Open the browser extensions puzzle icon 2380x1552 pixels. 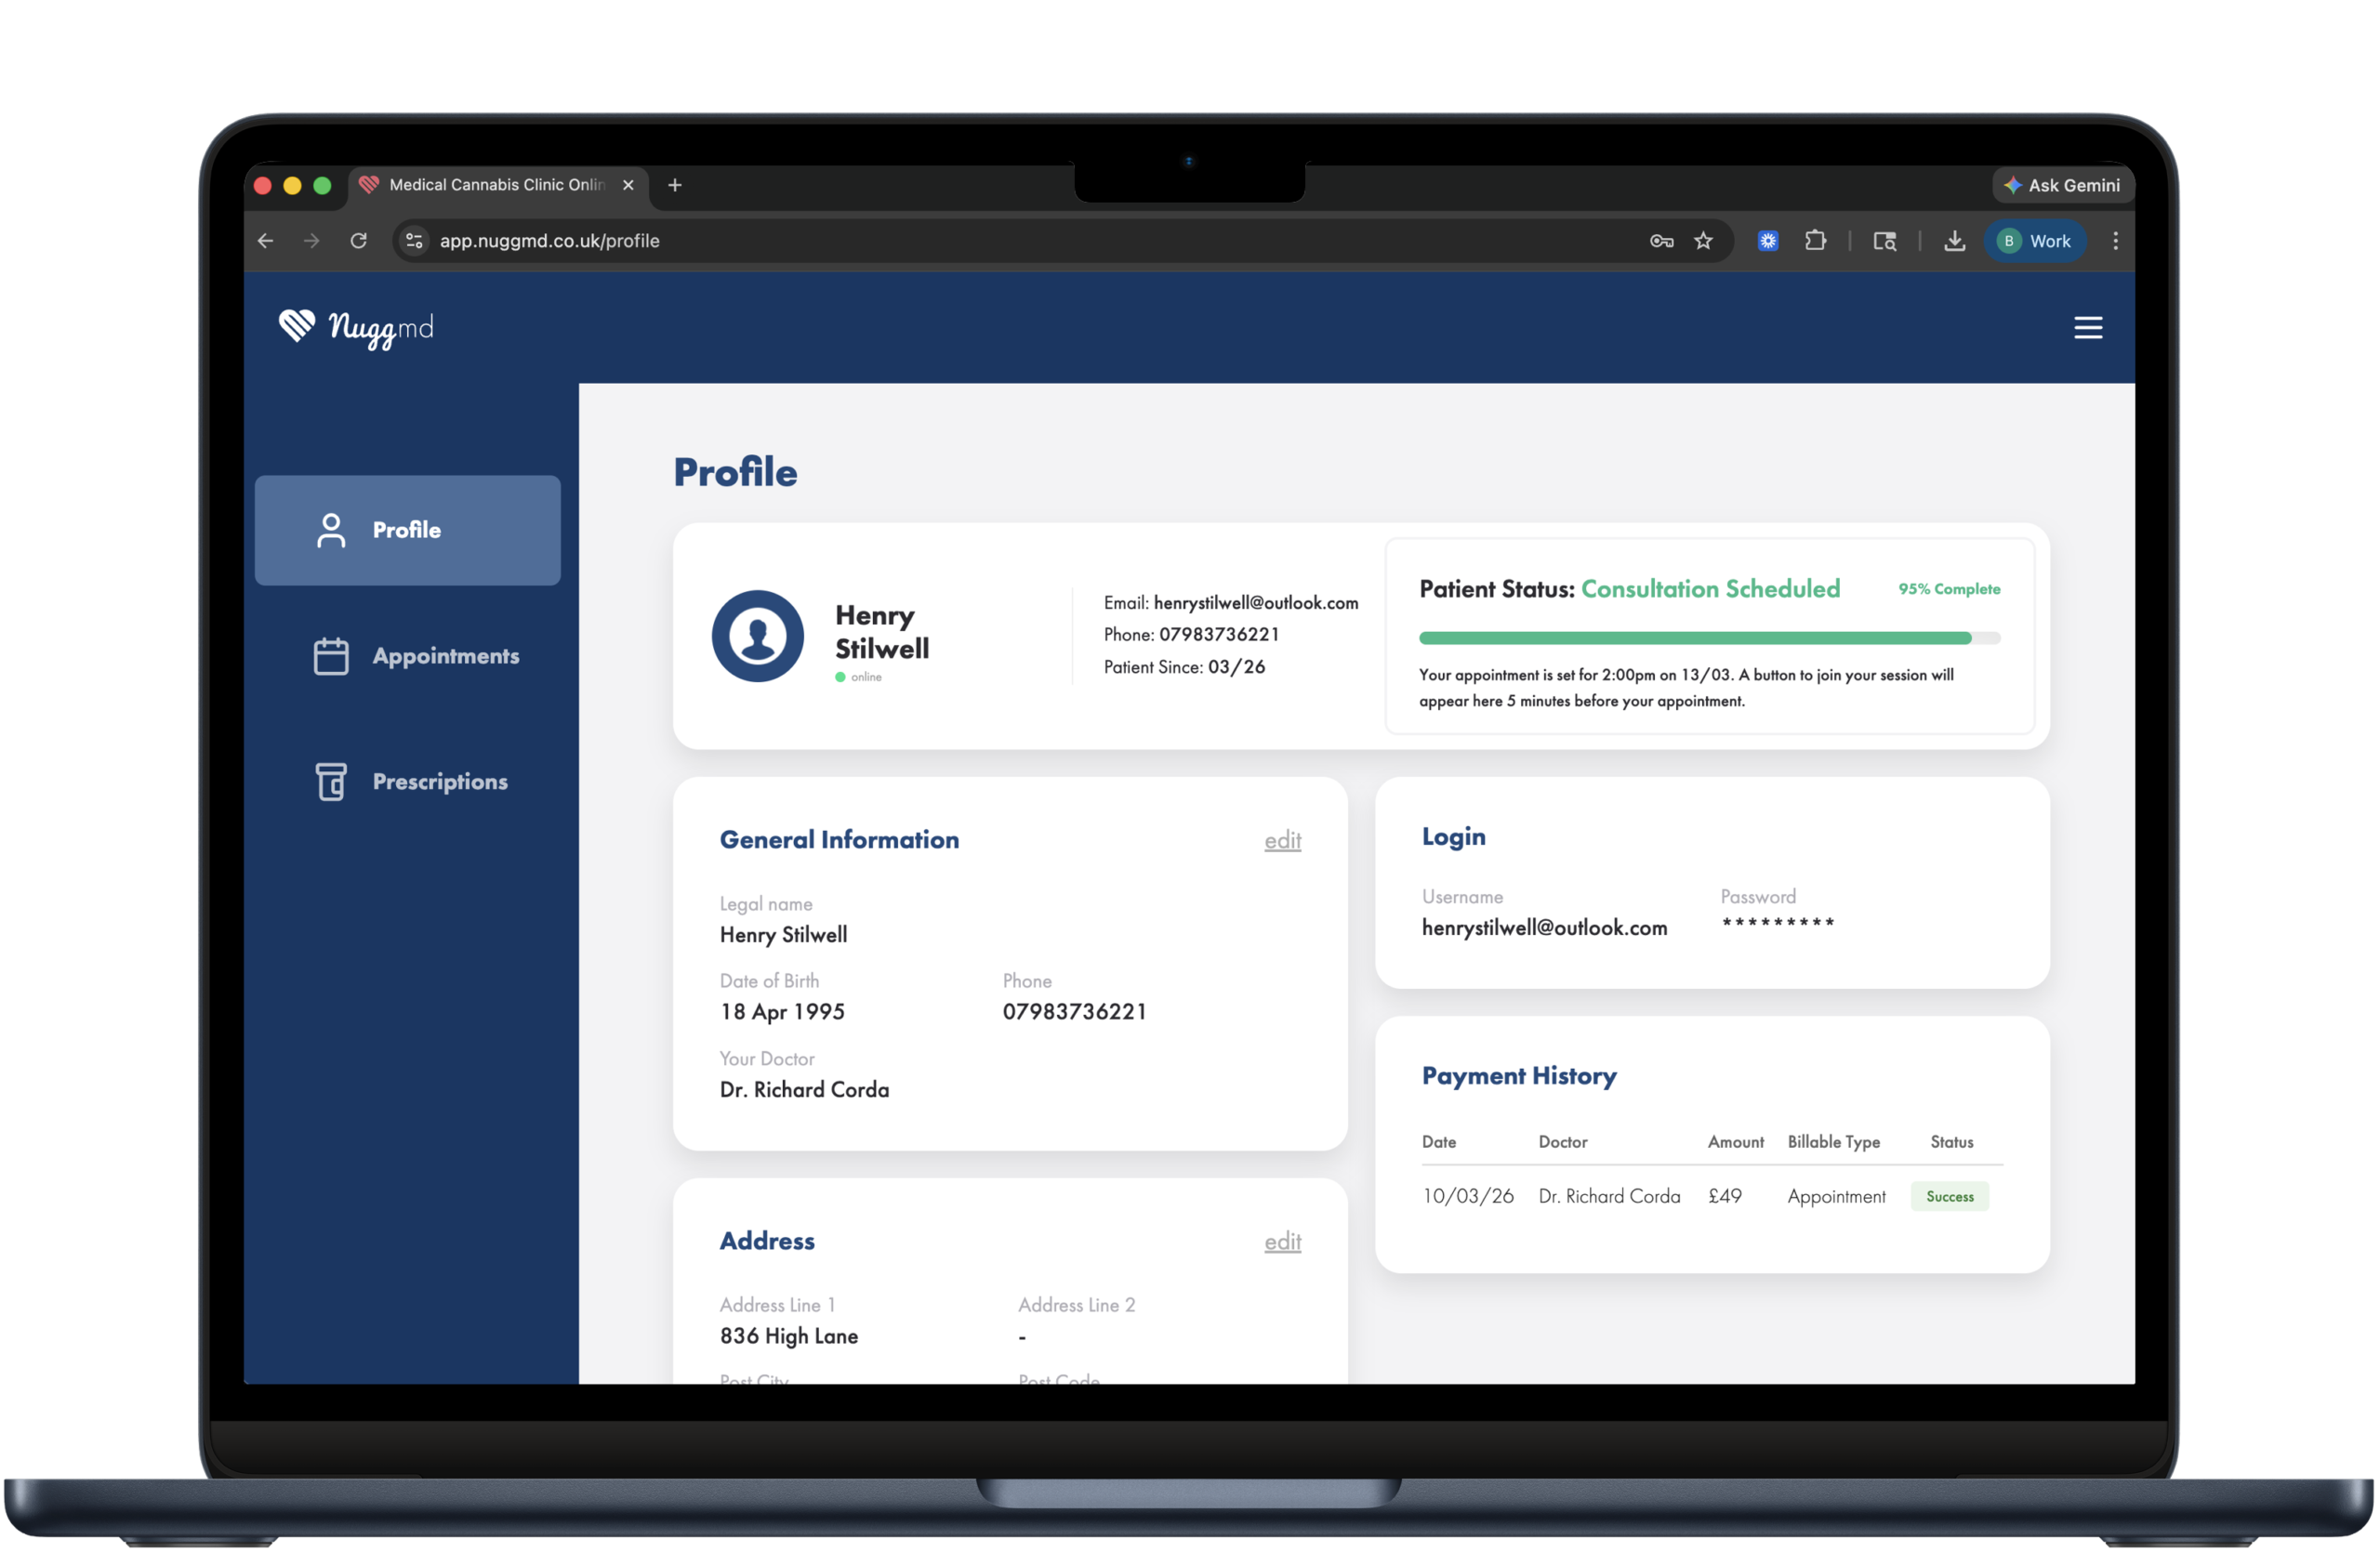point(1815,241)
